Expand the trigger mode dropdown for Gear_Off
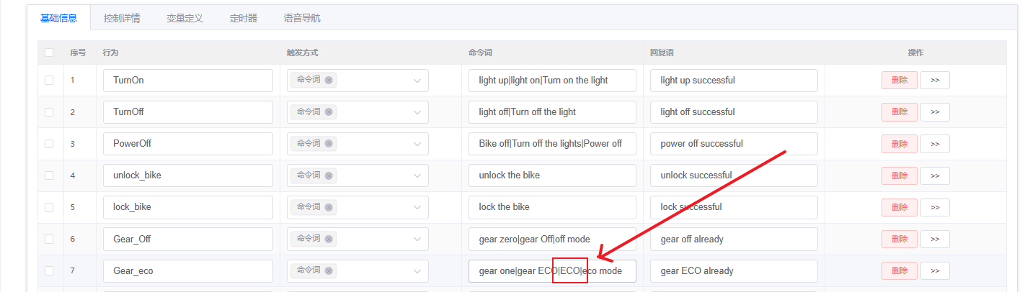The image size is (1030, 292). coord(417,239)
